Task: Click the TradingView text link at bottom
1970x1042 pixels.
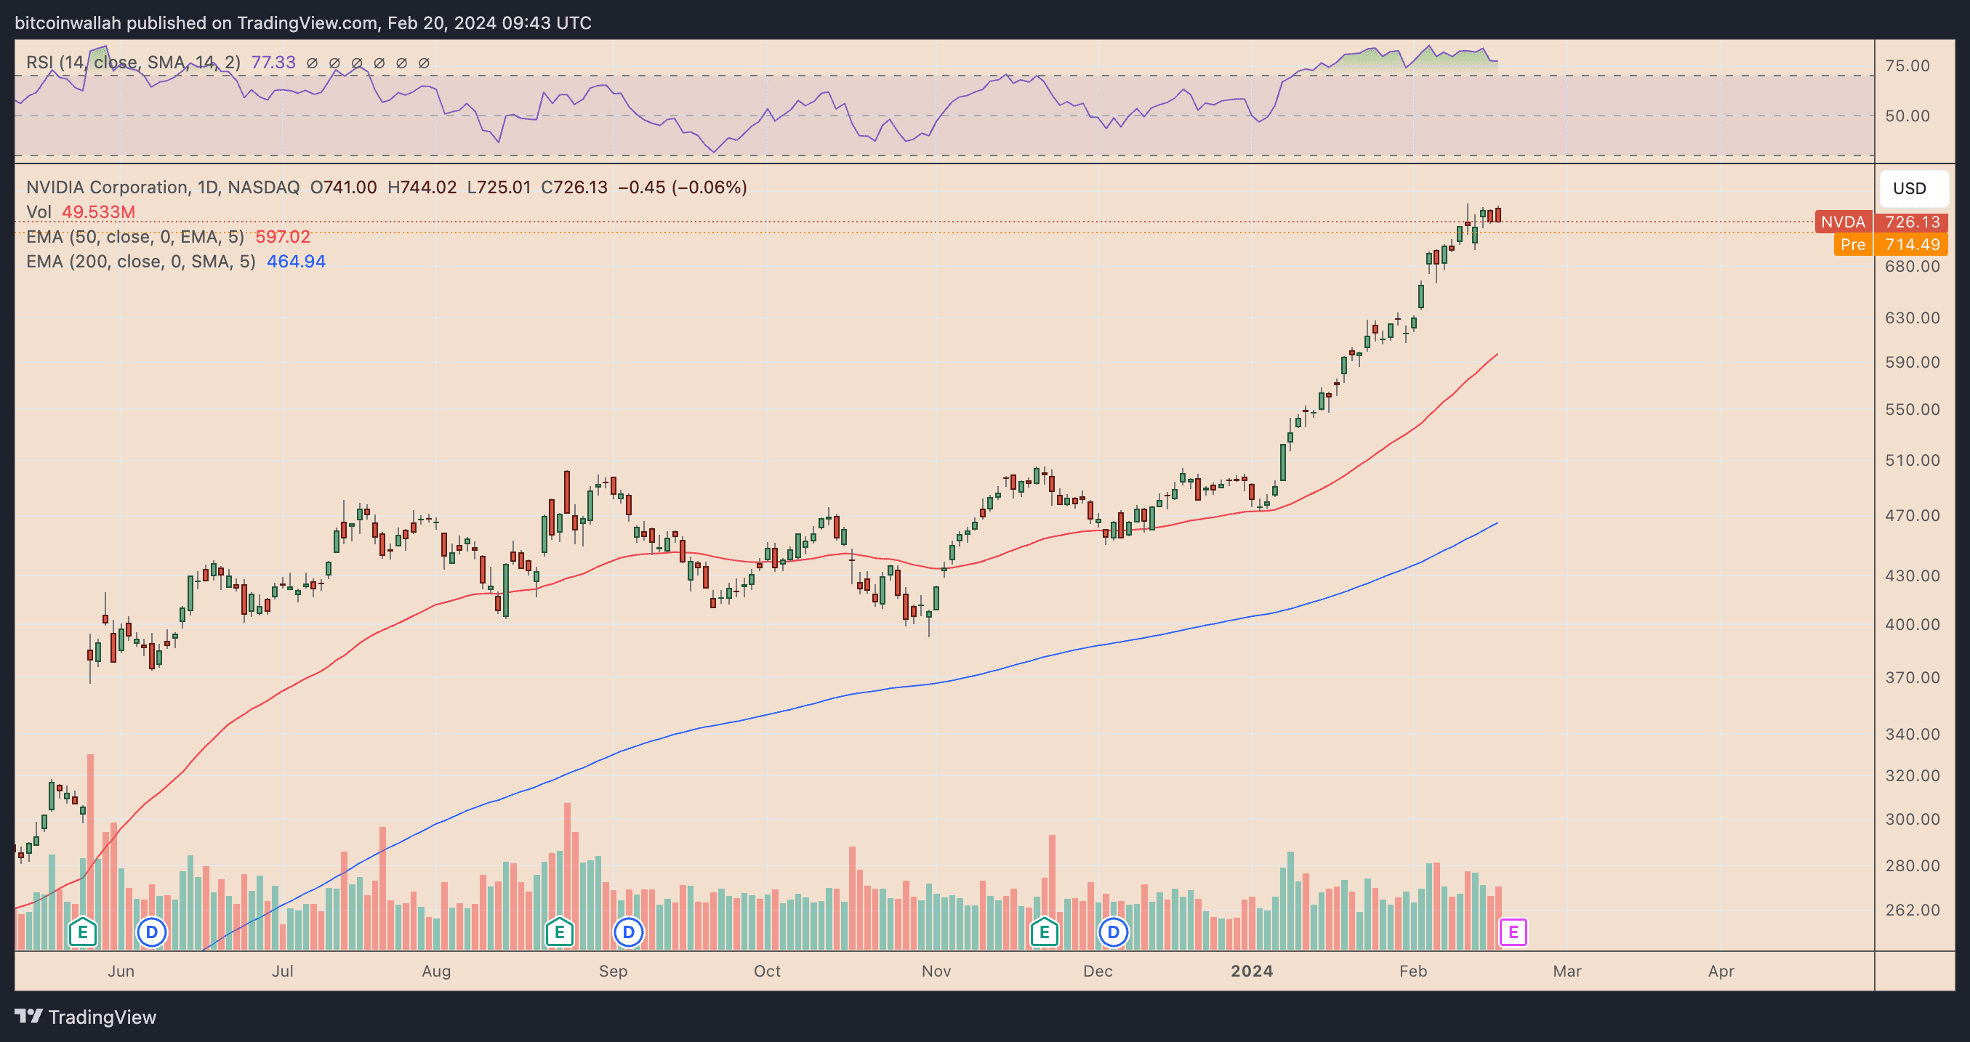Action: (102, 1017)
